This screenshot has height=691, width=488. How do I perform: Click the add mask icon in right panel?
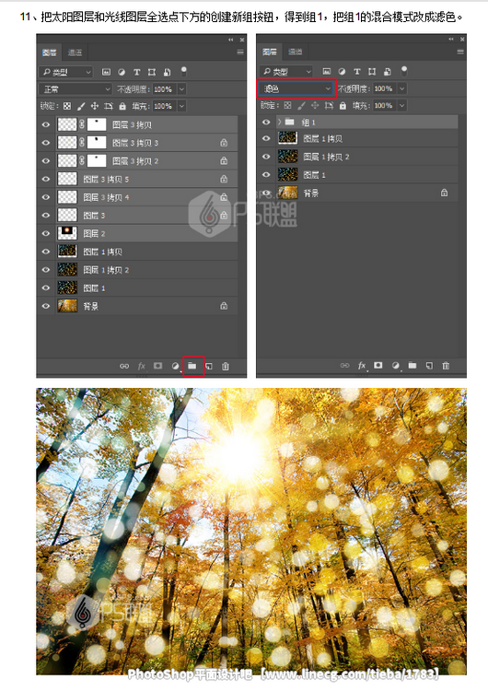pos(378,366)
